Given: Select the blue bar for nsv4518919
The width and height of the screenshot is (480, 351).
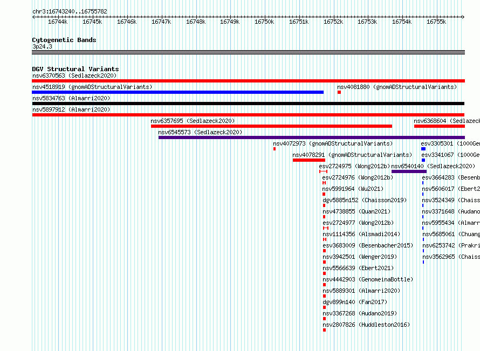Looking at the screenshot, I should (177, 92).
